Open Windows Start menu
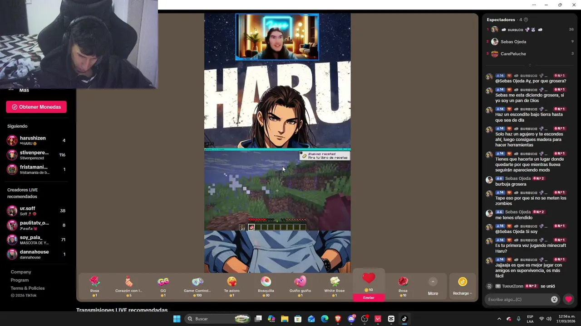581x326 pixels. coord(177,319)
